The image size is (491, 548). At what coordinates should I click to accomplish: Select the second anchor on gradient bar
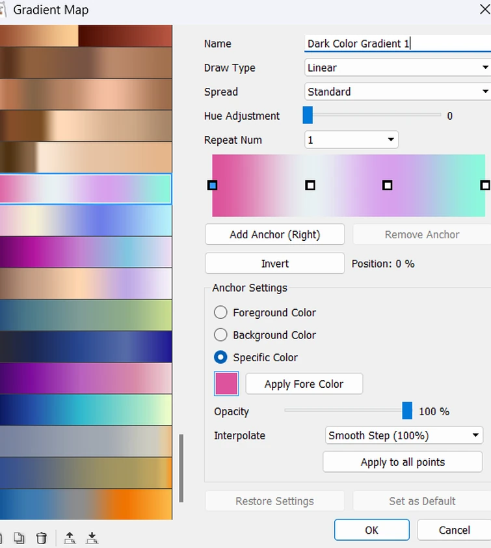(x=310, y=185)
